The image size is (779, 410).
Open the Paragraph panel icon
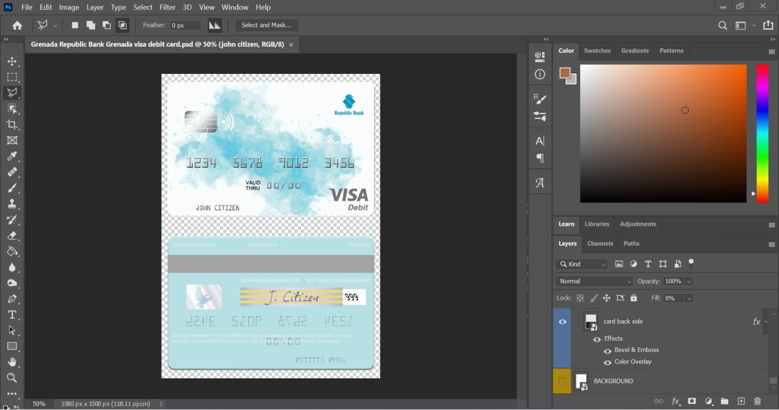pyautogui.click(x=539, y=158)
